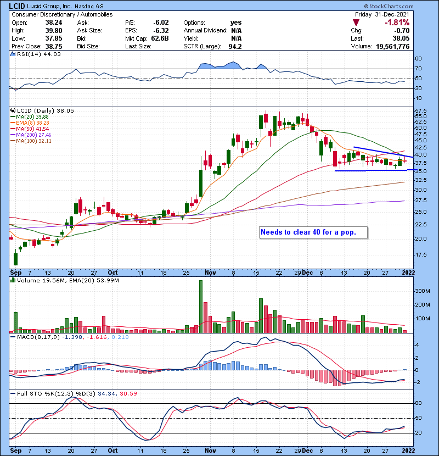Click the EPS value -6.32
Screen dimensions: 439x456
pyautogui.click(x=161, y=31)
